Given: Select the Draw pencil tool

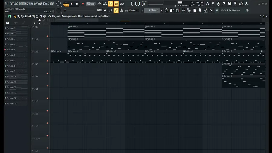Looking at the screenshot, I should tap(15, 16).
